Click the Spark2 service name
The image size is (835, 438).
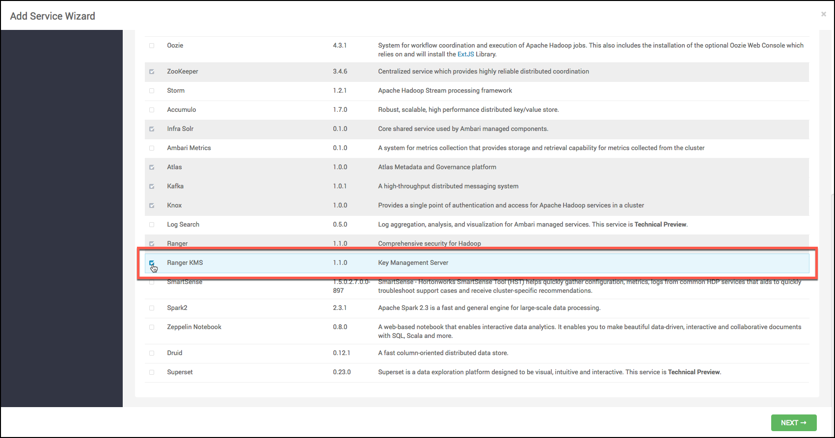point(177,308)
